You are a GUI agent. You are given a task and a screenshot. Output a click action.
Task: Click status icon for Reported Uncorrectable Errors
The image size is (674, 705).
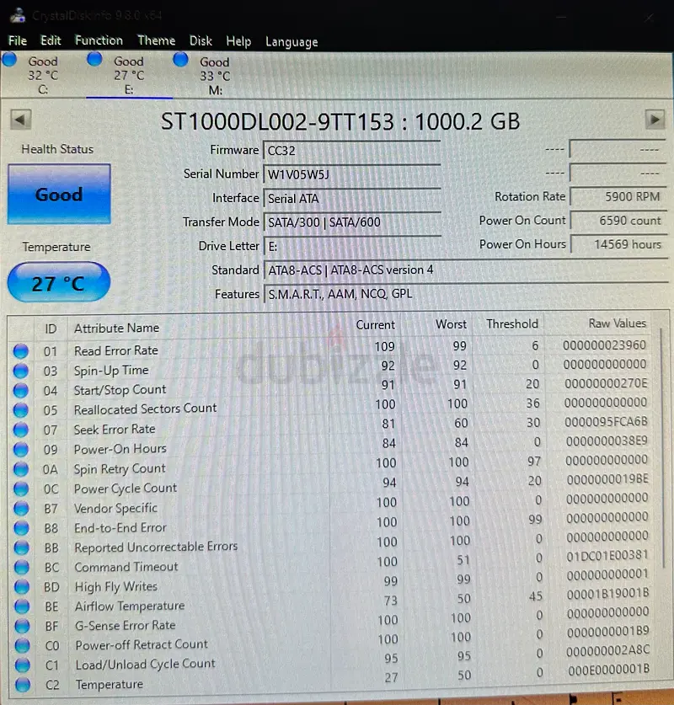click(x=22, y=547)
